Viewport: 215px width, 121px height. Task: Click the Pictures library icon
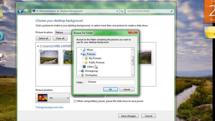[84, 54]
